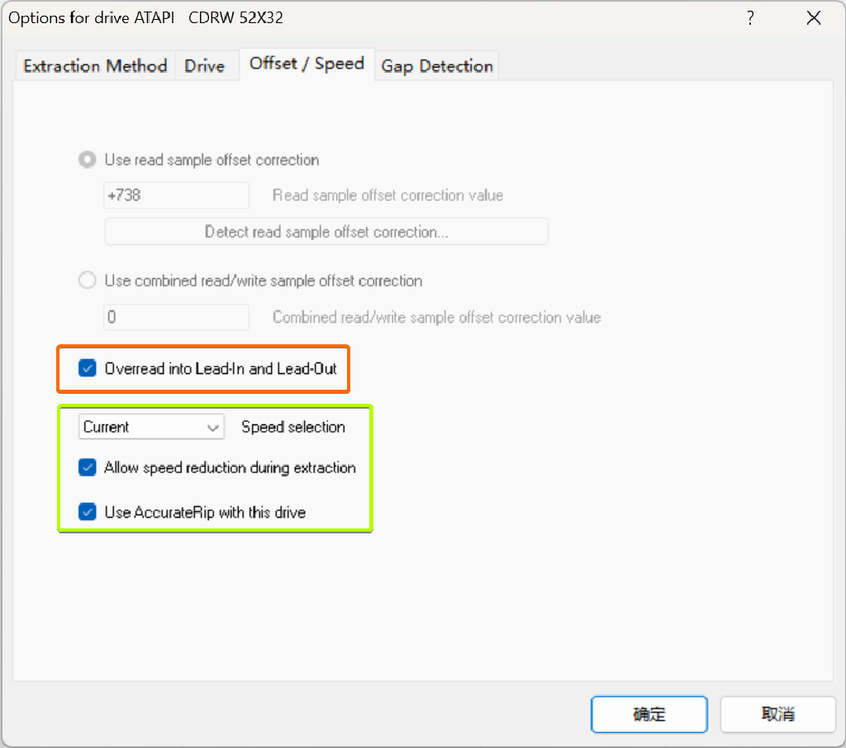846x748 pixels.
Task: Click the Offset / Speed tab
Action: pos(306,63)
